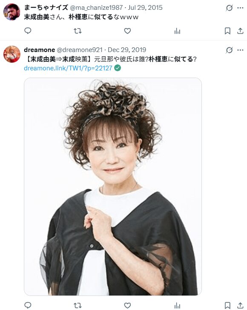247x310 pixels.
Task: View analytics for the first tweet
Action: (177, 31)
